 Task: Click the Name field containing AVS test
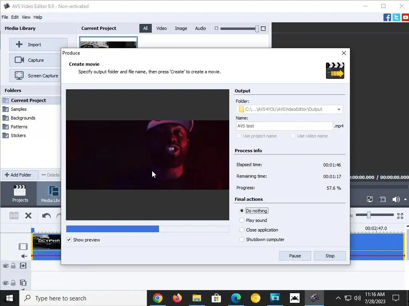(x=284, y=126)
